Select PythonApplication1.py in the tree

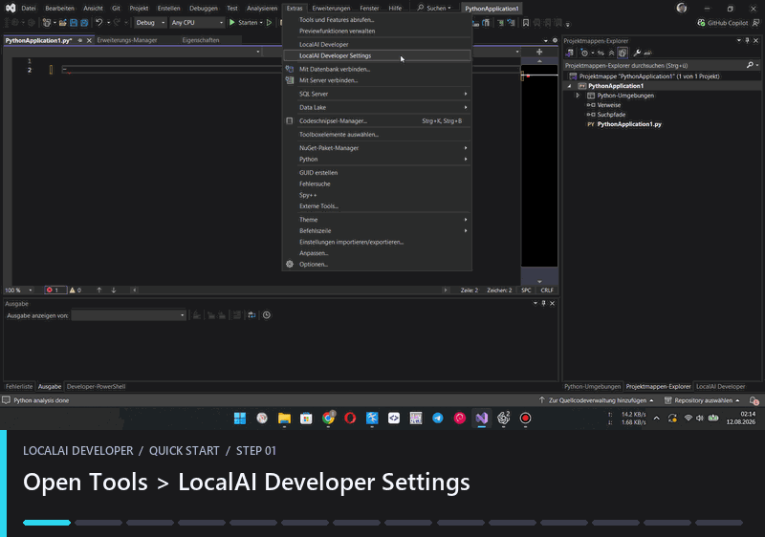(629, 124)
